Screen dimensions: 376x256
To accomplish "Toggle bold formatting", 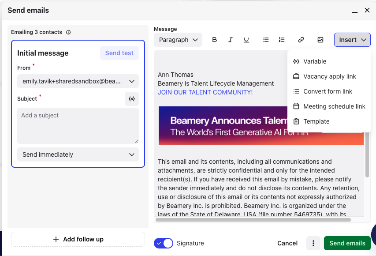I will point(214,40).
